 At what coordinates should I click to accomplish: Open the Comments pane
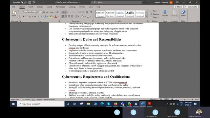(x=191, y=7)
